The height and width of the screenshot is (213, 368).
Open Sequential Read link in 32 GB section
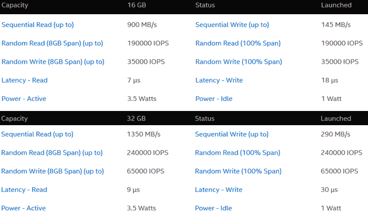(x=37, y=134)
